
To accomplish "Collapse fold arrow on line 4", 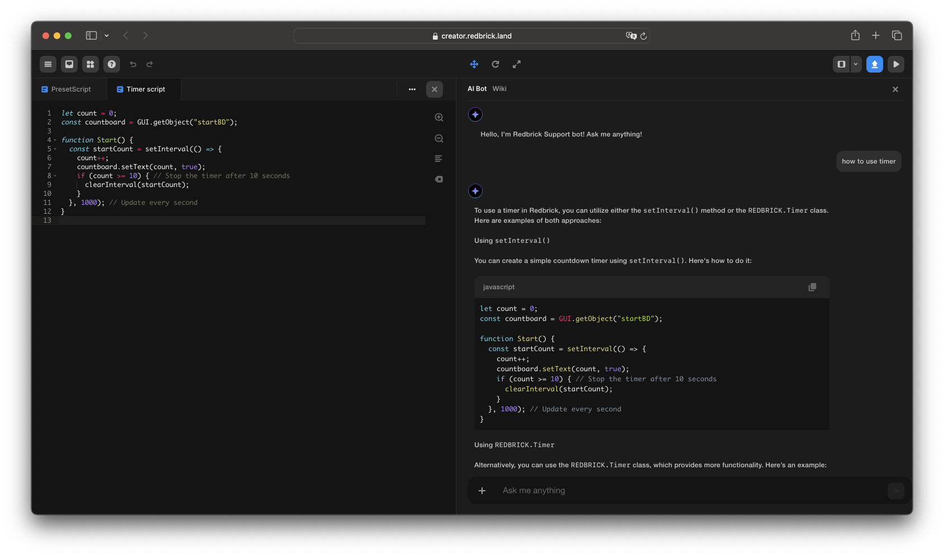I will pos(55,140).
